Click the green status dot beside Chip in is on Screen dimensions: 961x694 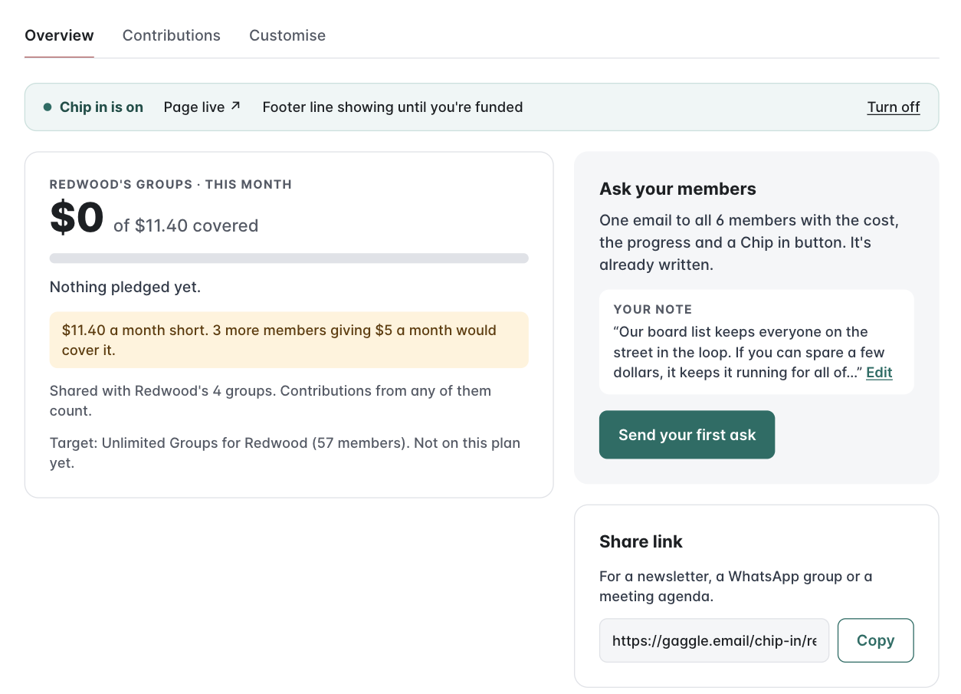click(48, 107)
